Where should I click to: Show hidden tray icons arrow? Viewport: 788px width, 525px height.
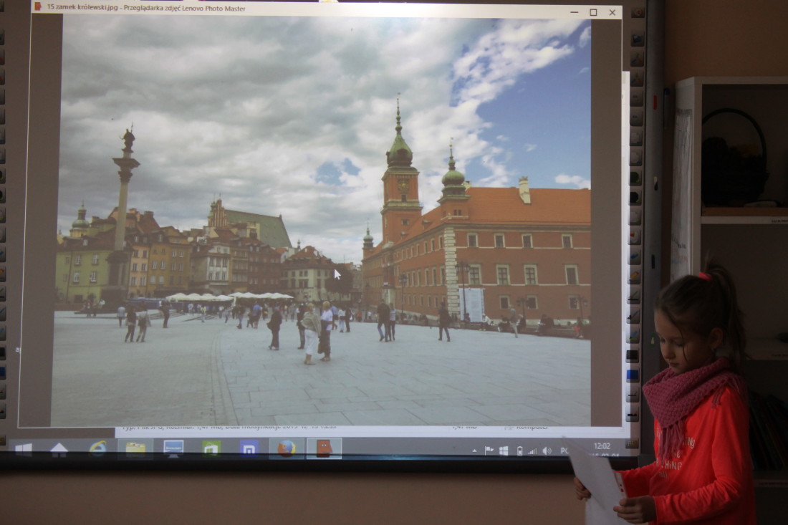pyautogui.click(x=474, y=451)
